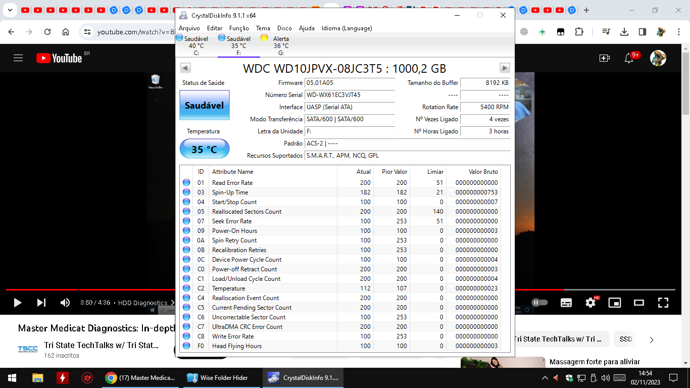Skip to the next YouTube video

tap(41, 303)
